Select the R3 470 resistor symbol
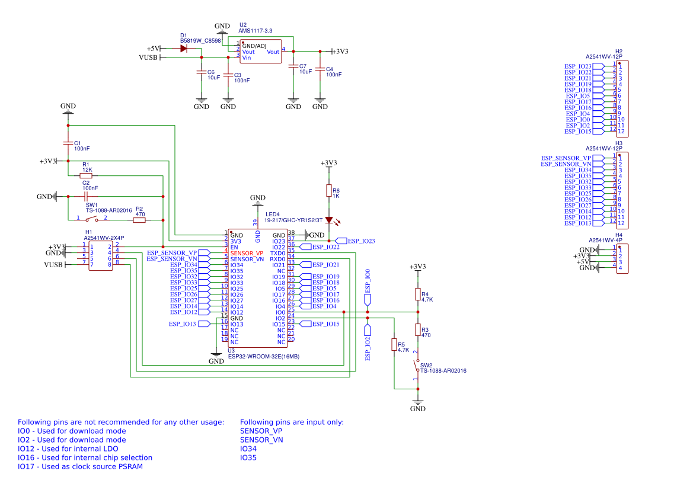Viewport: 693px width, 490px height. click(x=418, y=329)
